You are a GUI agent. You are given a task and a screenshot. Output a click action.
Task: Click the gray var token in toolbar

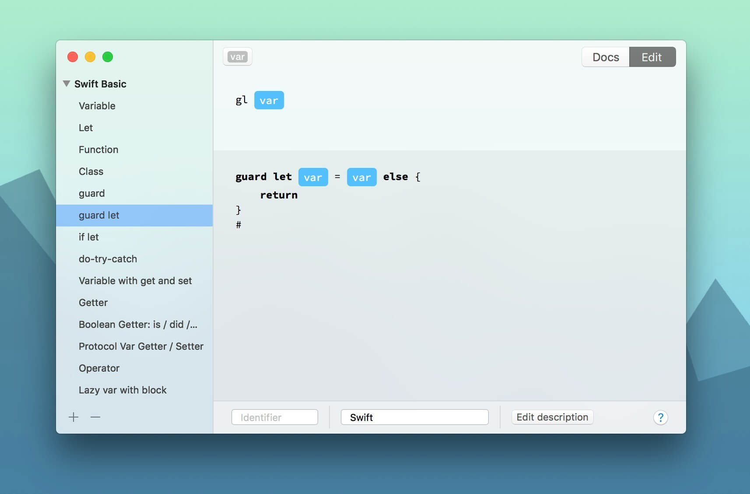click(237, 57)
